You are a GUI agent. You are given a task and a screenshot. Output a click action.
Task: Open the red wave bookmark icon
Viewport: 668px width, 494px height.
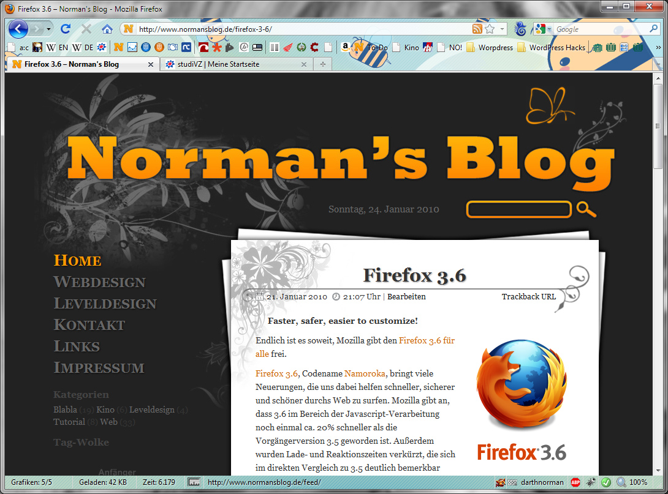click(x=203, y=47)
